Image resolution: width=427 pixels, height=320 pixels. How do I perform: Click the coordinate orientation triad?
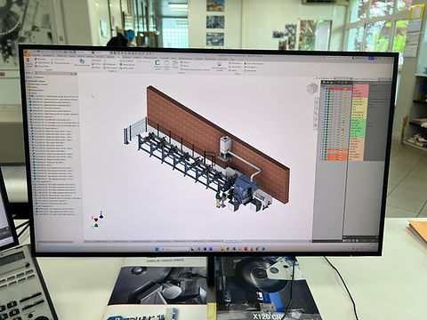pos(98,220)
